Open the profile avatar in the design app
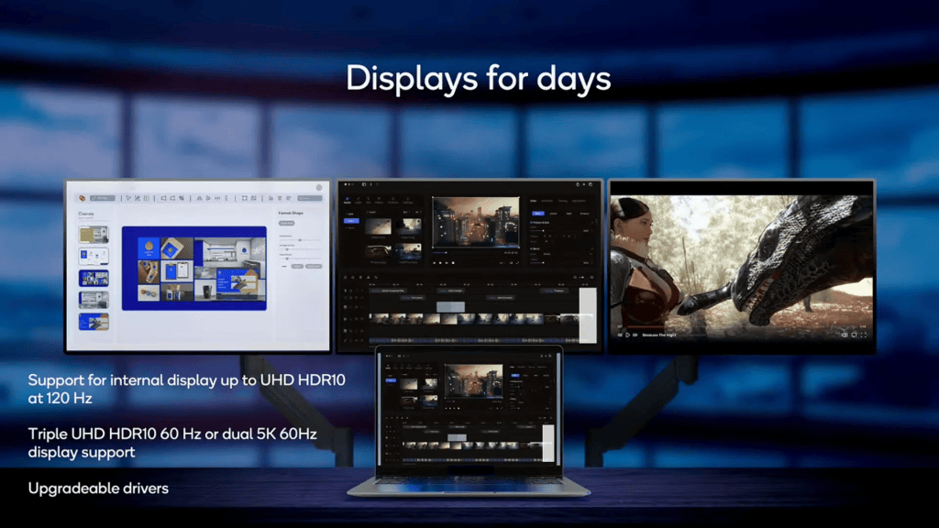The height and width of the screenshot is (528, 939). coord(318,189)
